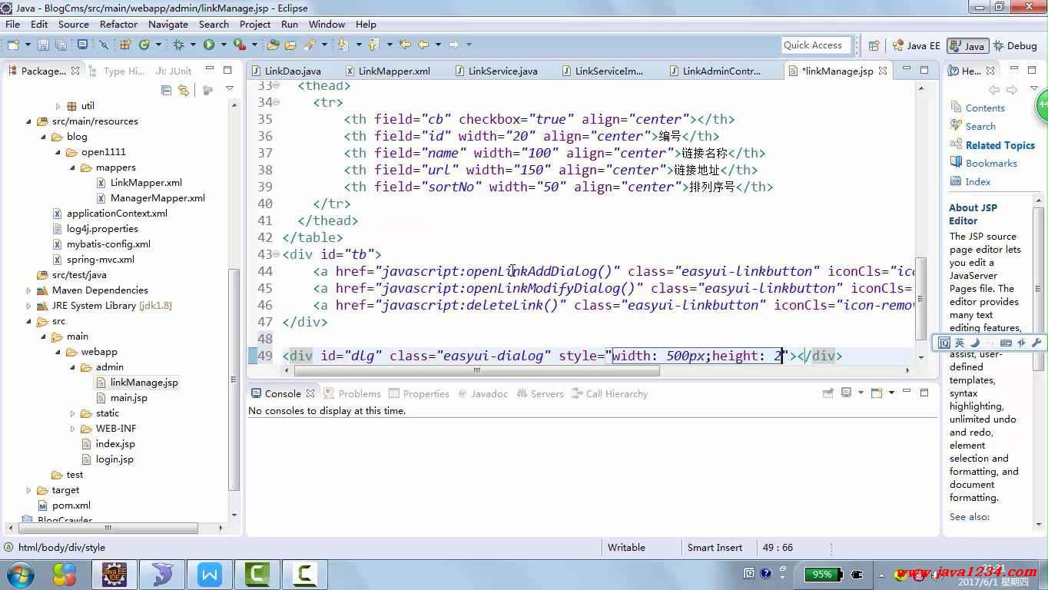
Task: Click the Save toolbar icon
Action: [x=43, y=45]
